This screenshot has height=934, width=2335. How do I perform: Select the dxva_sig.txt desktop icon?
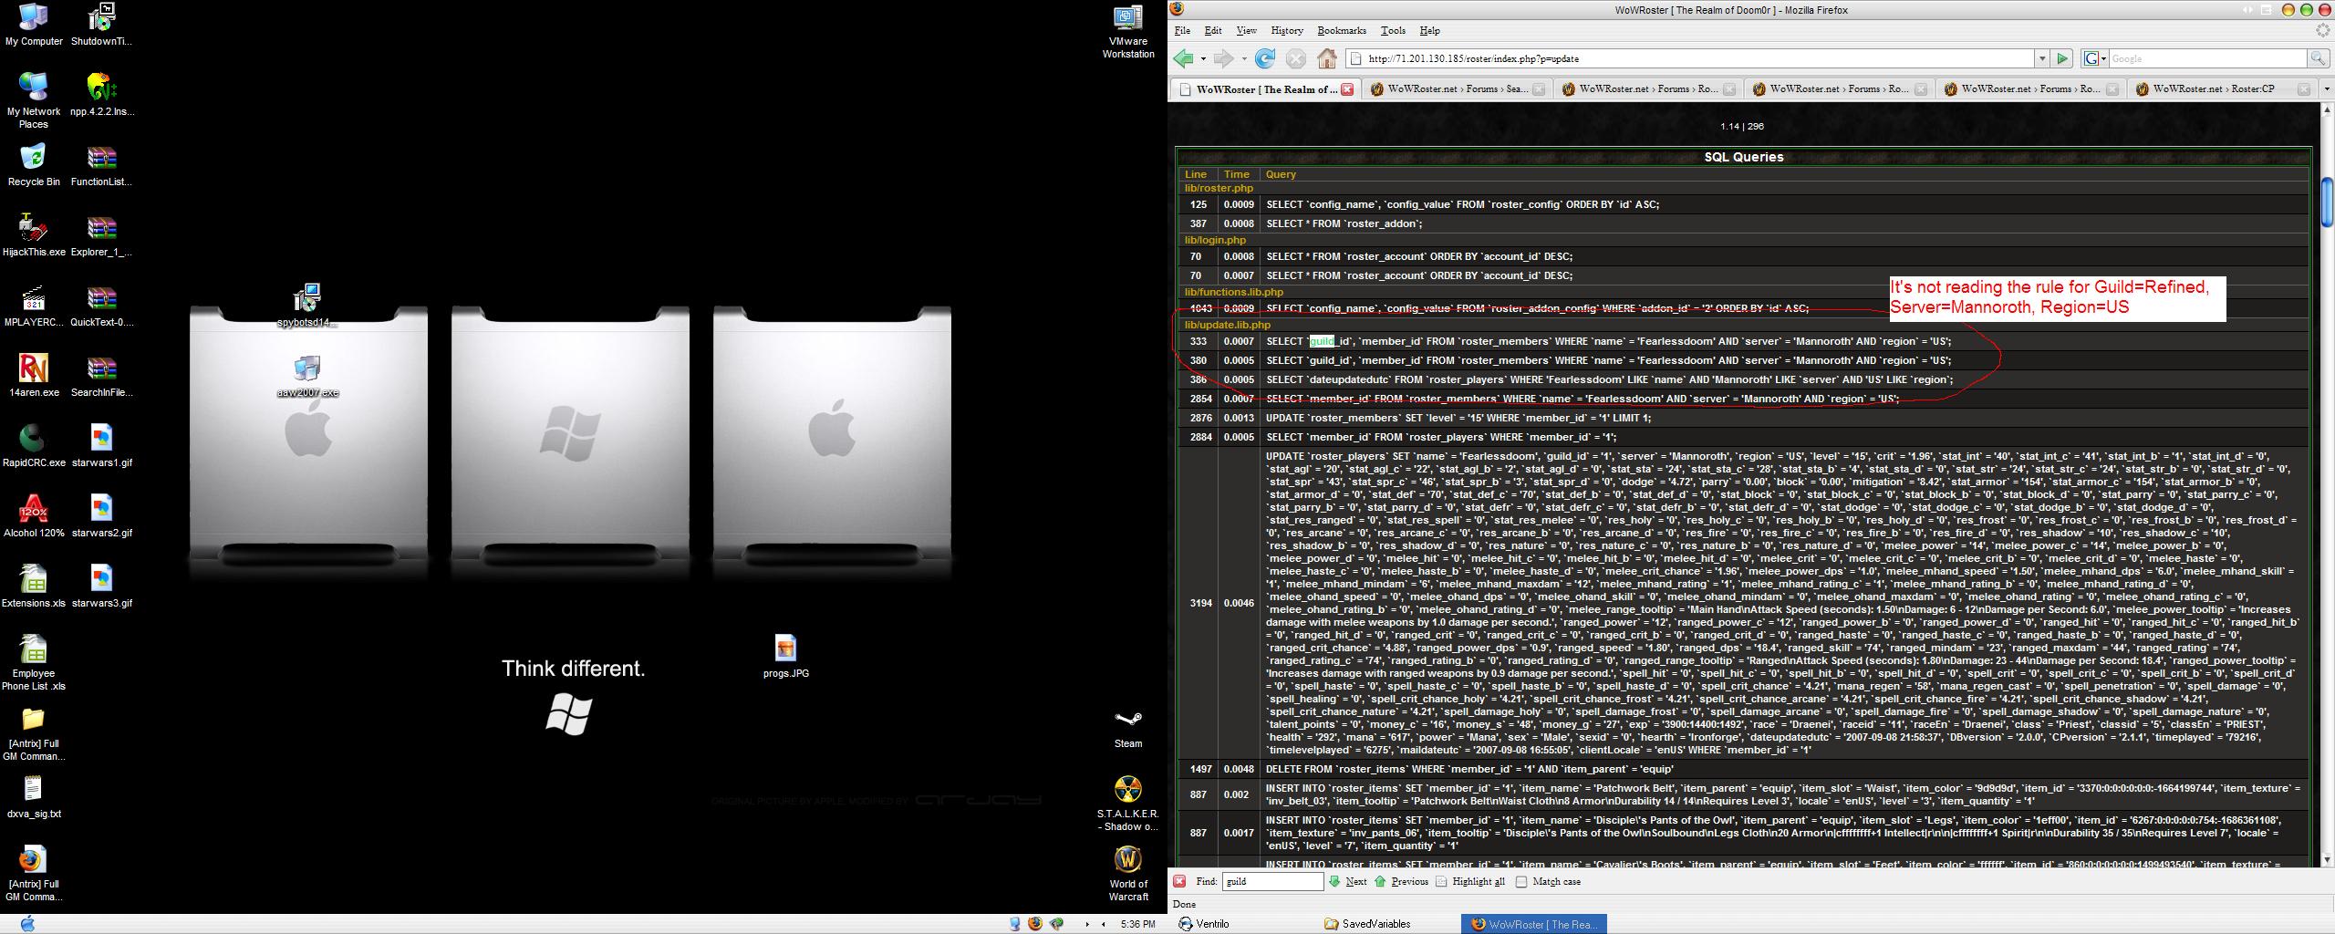click(34, 797)
